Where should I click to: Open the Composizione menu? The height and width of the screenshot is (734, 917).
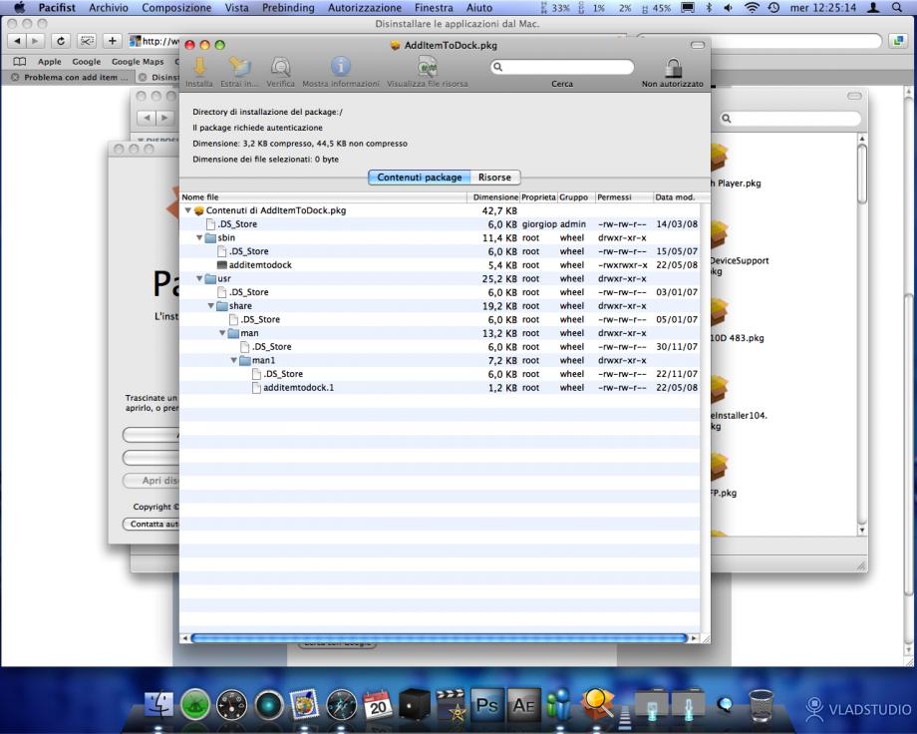[176, 8]
